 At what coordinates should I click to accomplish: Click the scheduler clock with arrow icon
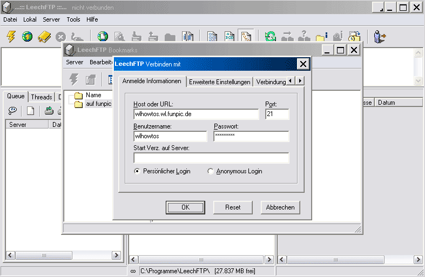tap(355, 36)
